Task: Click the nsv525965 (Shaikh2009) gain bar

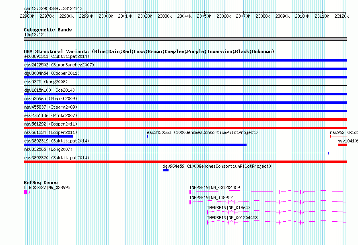Action: 185,103
